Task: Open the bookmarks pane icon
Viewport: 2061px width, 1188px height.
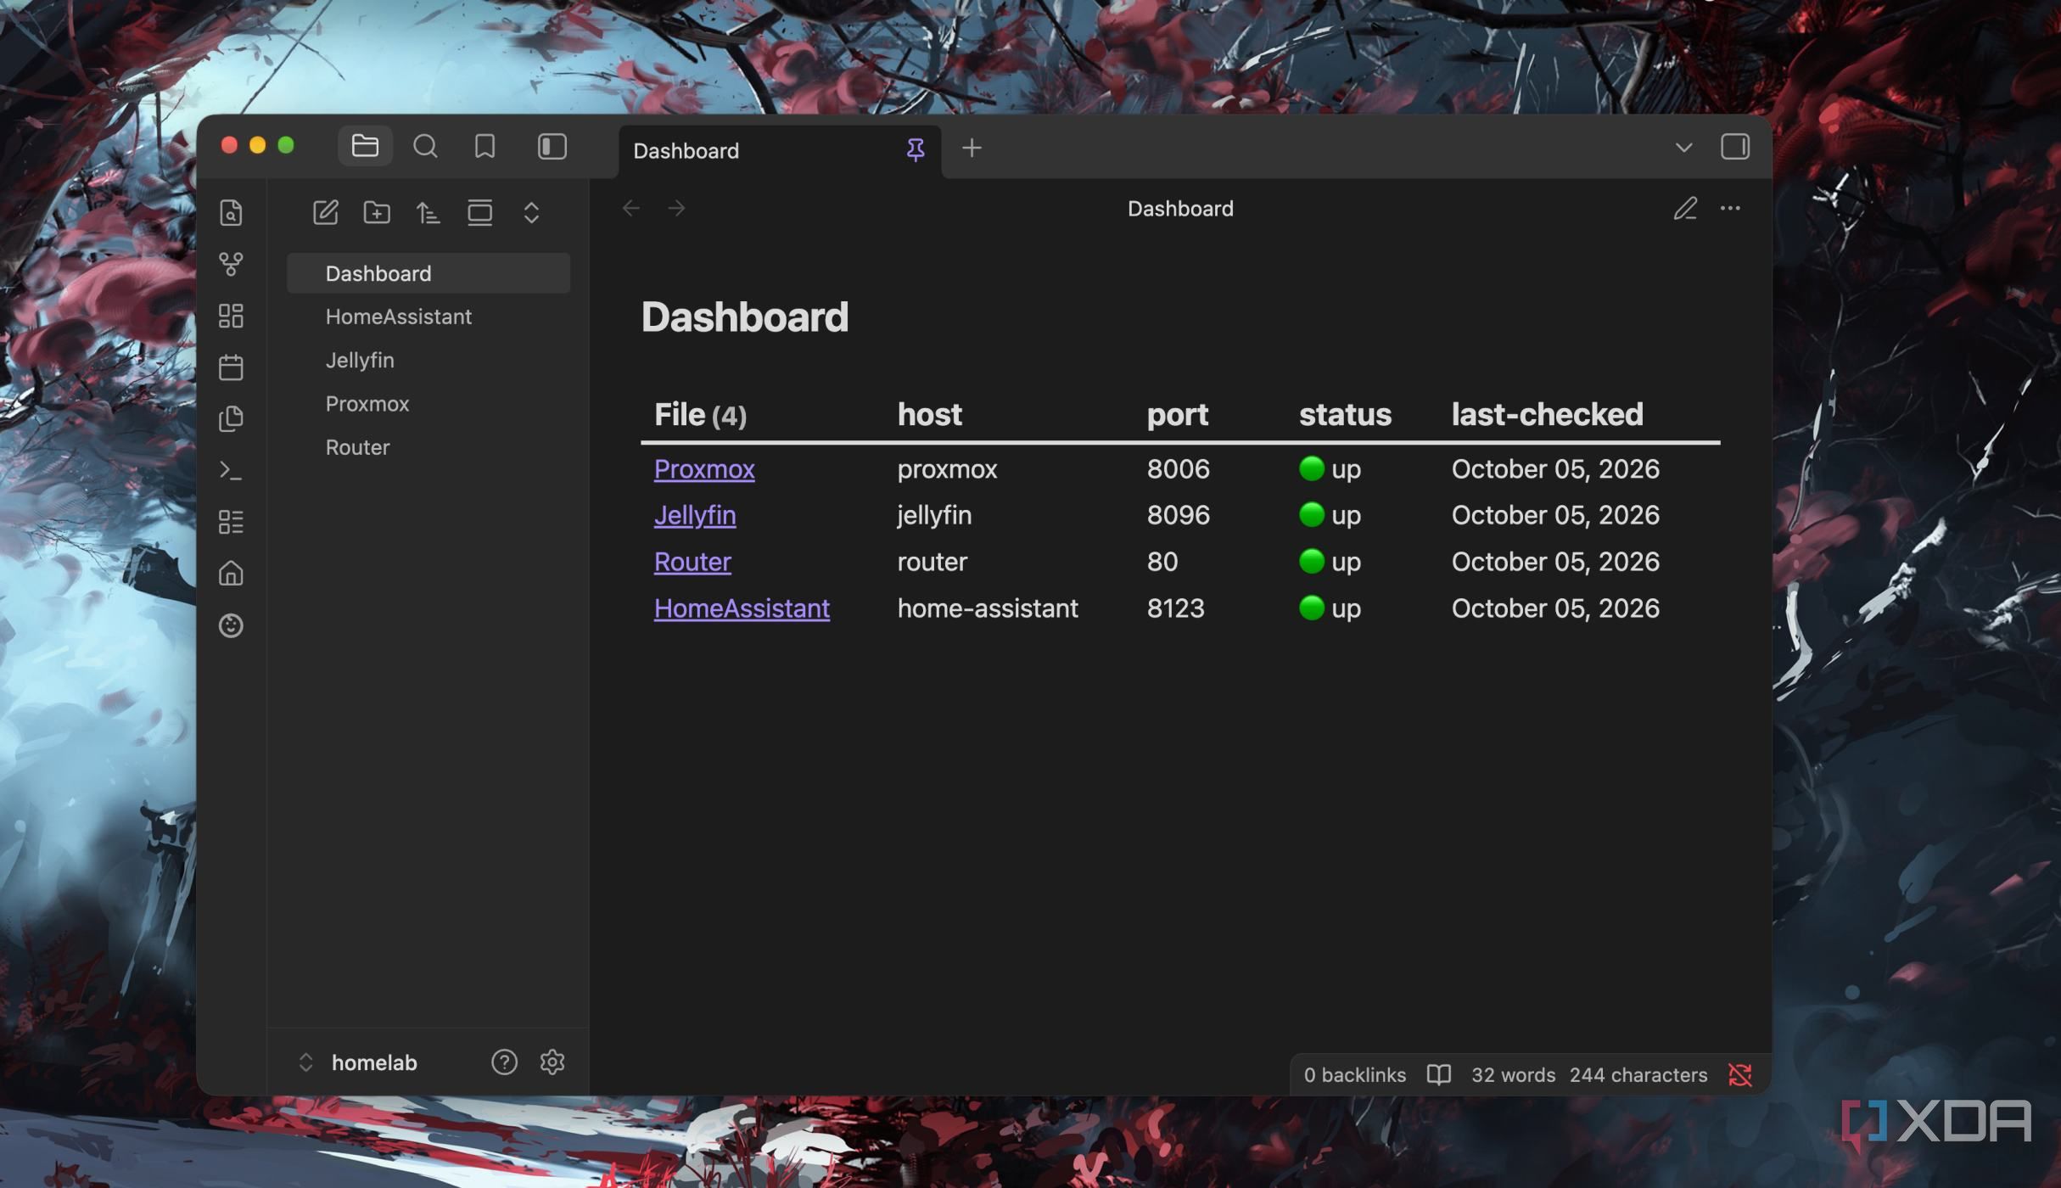Action: click(484, 146)
